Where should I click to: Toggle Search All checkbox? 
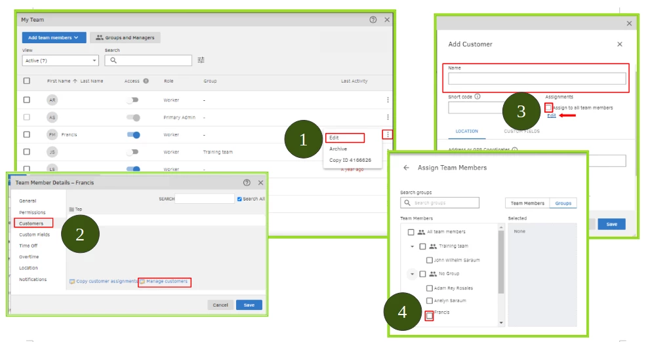click(x=239, y=199)
